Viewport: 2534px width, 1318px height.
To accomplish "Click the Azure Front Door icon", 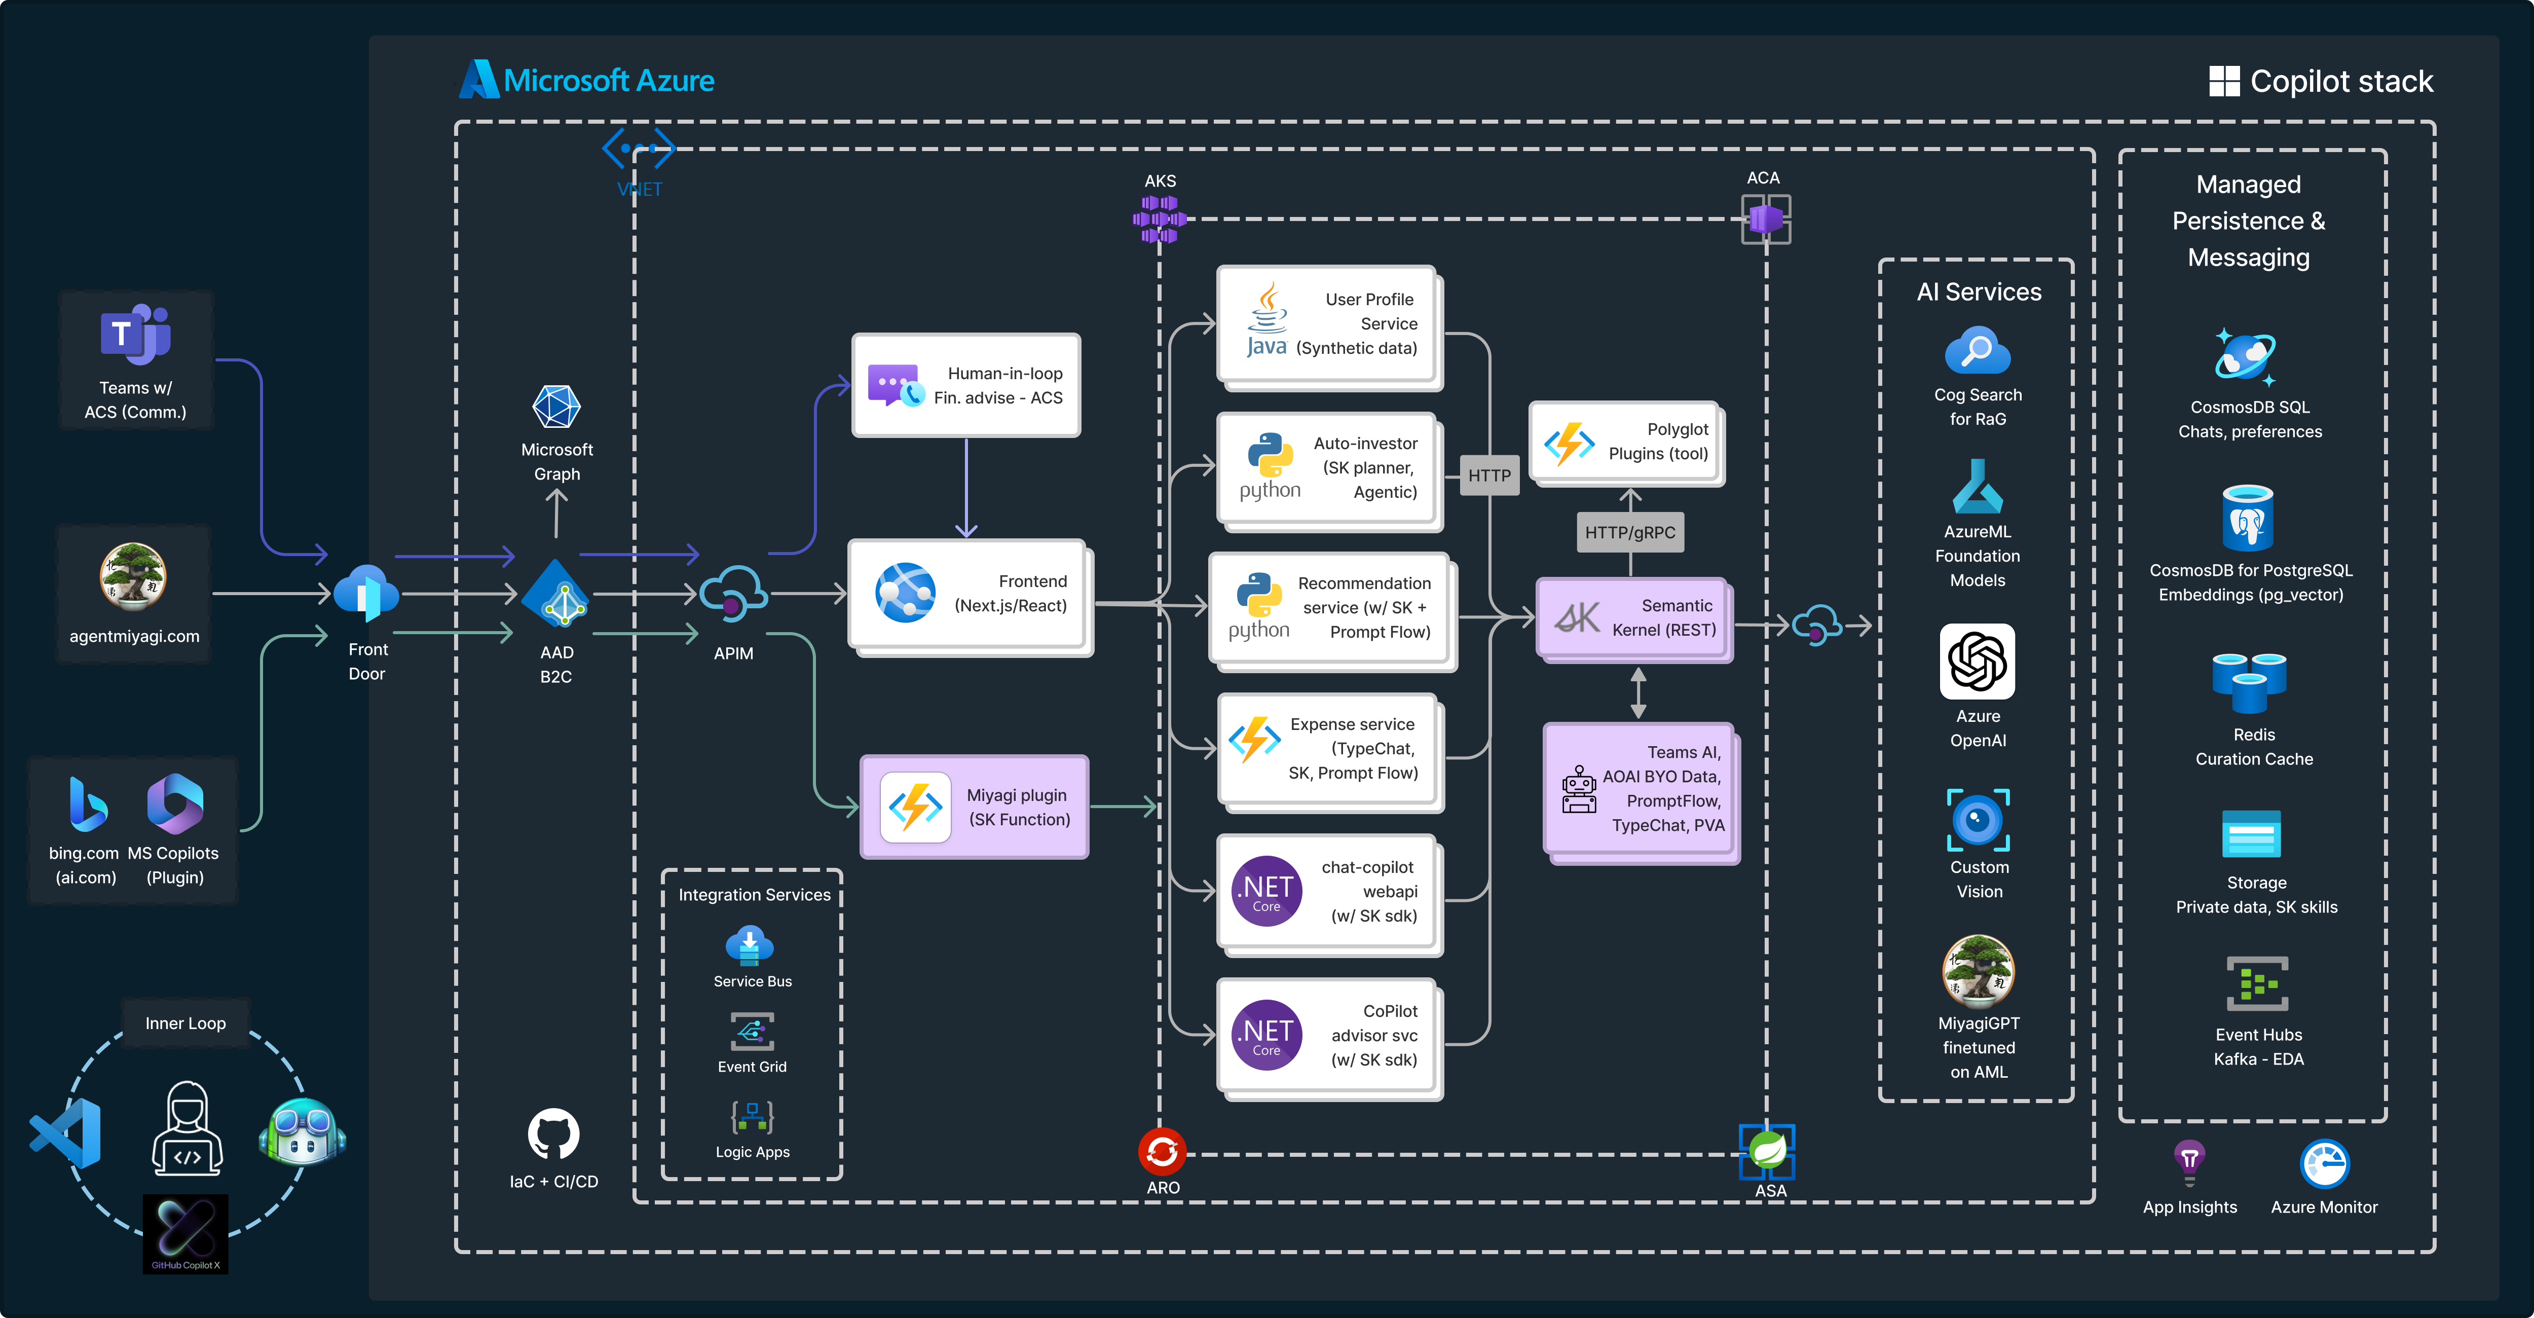I will 366,592.
